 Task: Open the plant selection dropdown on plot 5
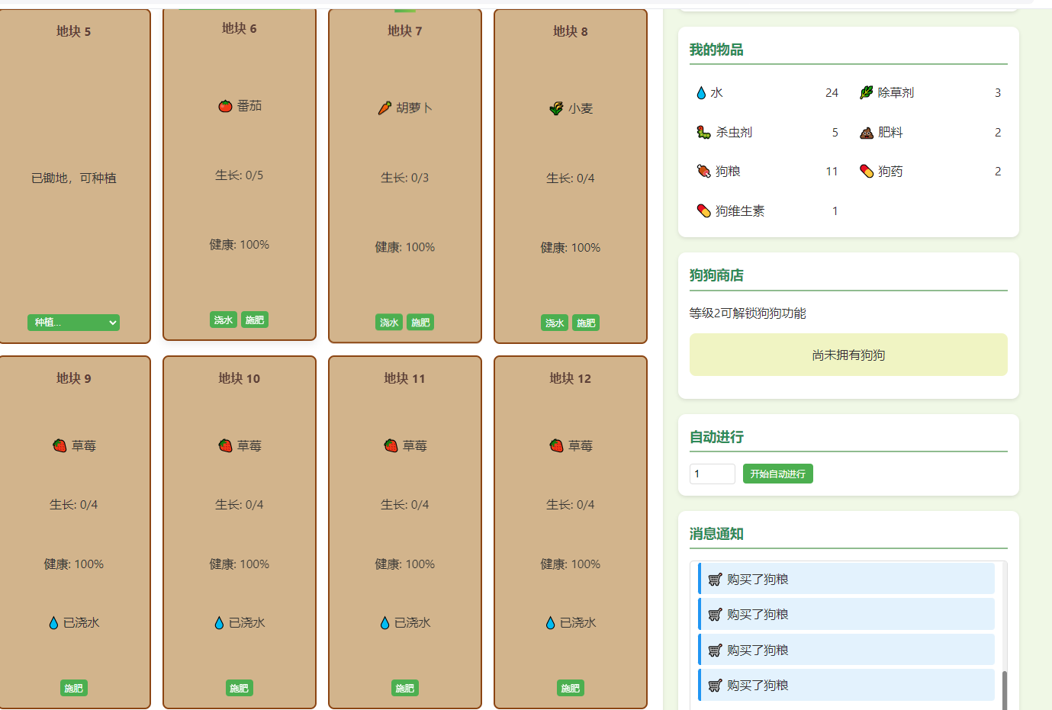(74, 323)
